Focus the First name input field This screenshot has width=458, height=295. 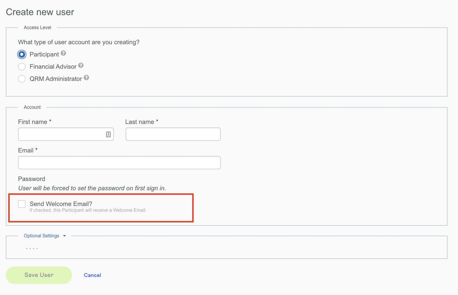click(61, 134)
